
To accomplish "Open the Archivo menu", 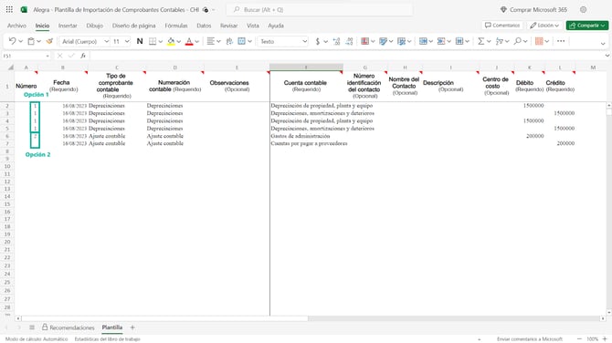I will [16, 26].
